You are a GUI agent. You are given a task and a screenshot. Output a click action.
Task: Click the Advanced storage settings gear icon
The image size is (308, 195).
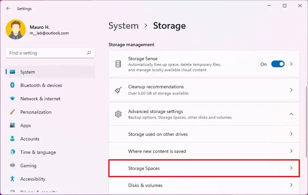click(x=118, y=114)
